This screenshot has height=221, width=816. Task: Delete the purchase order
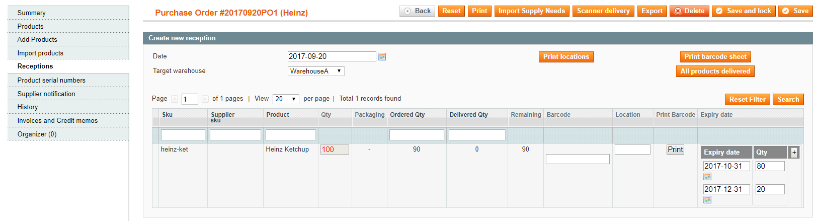[x=689, y=11]
